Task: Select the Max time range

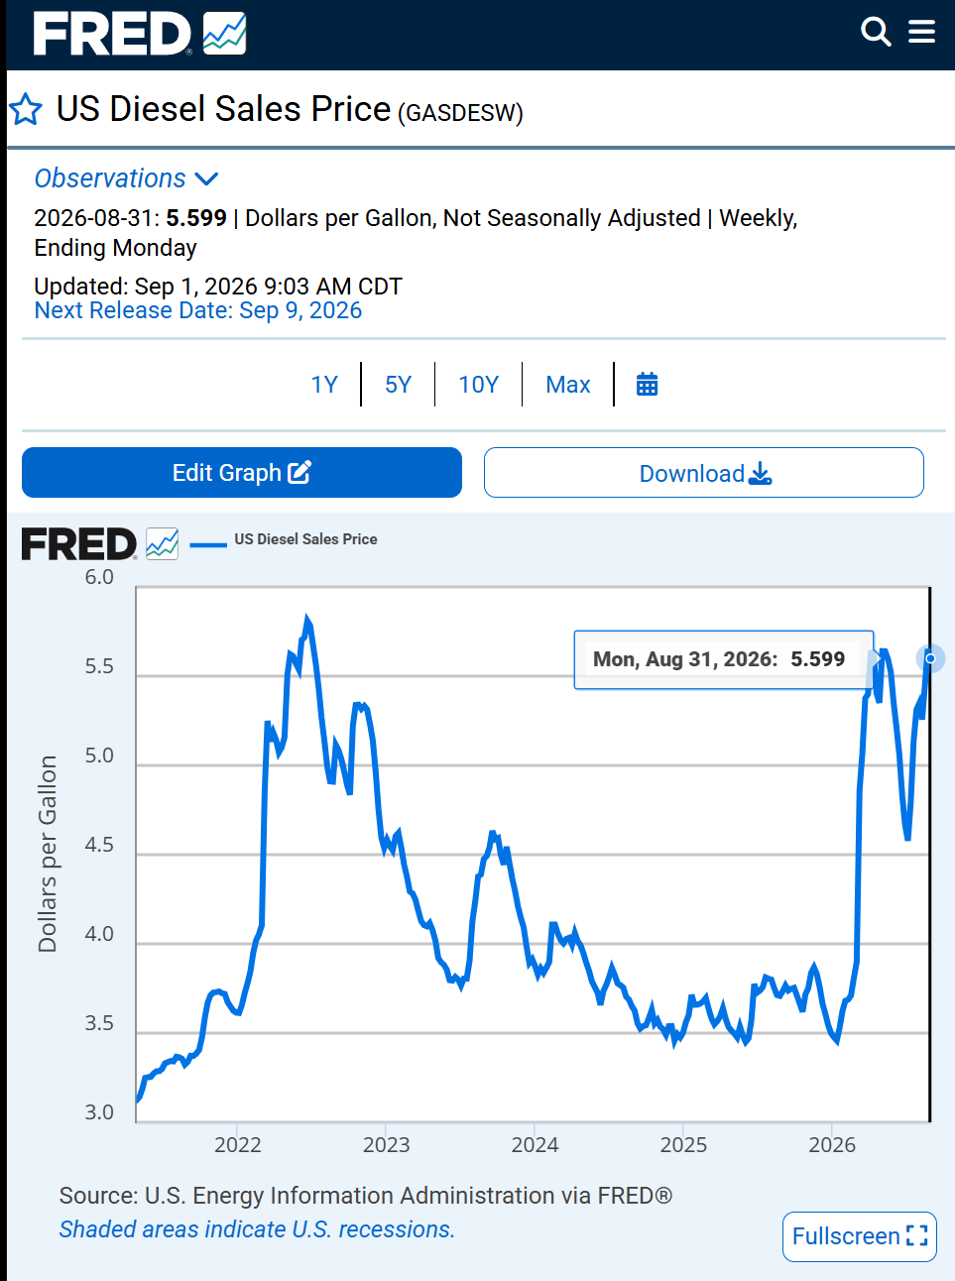Action: (x=568, y=385)
